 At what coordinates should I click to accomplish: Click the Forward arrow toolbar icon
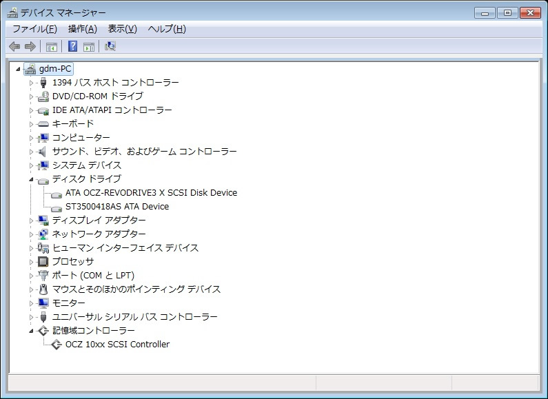(30, 46)
